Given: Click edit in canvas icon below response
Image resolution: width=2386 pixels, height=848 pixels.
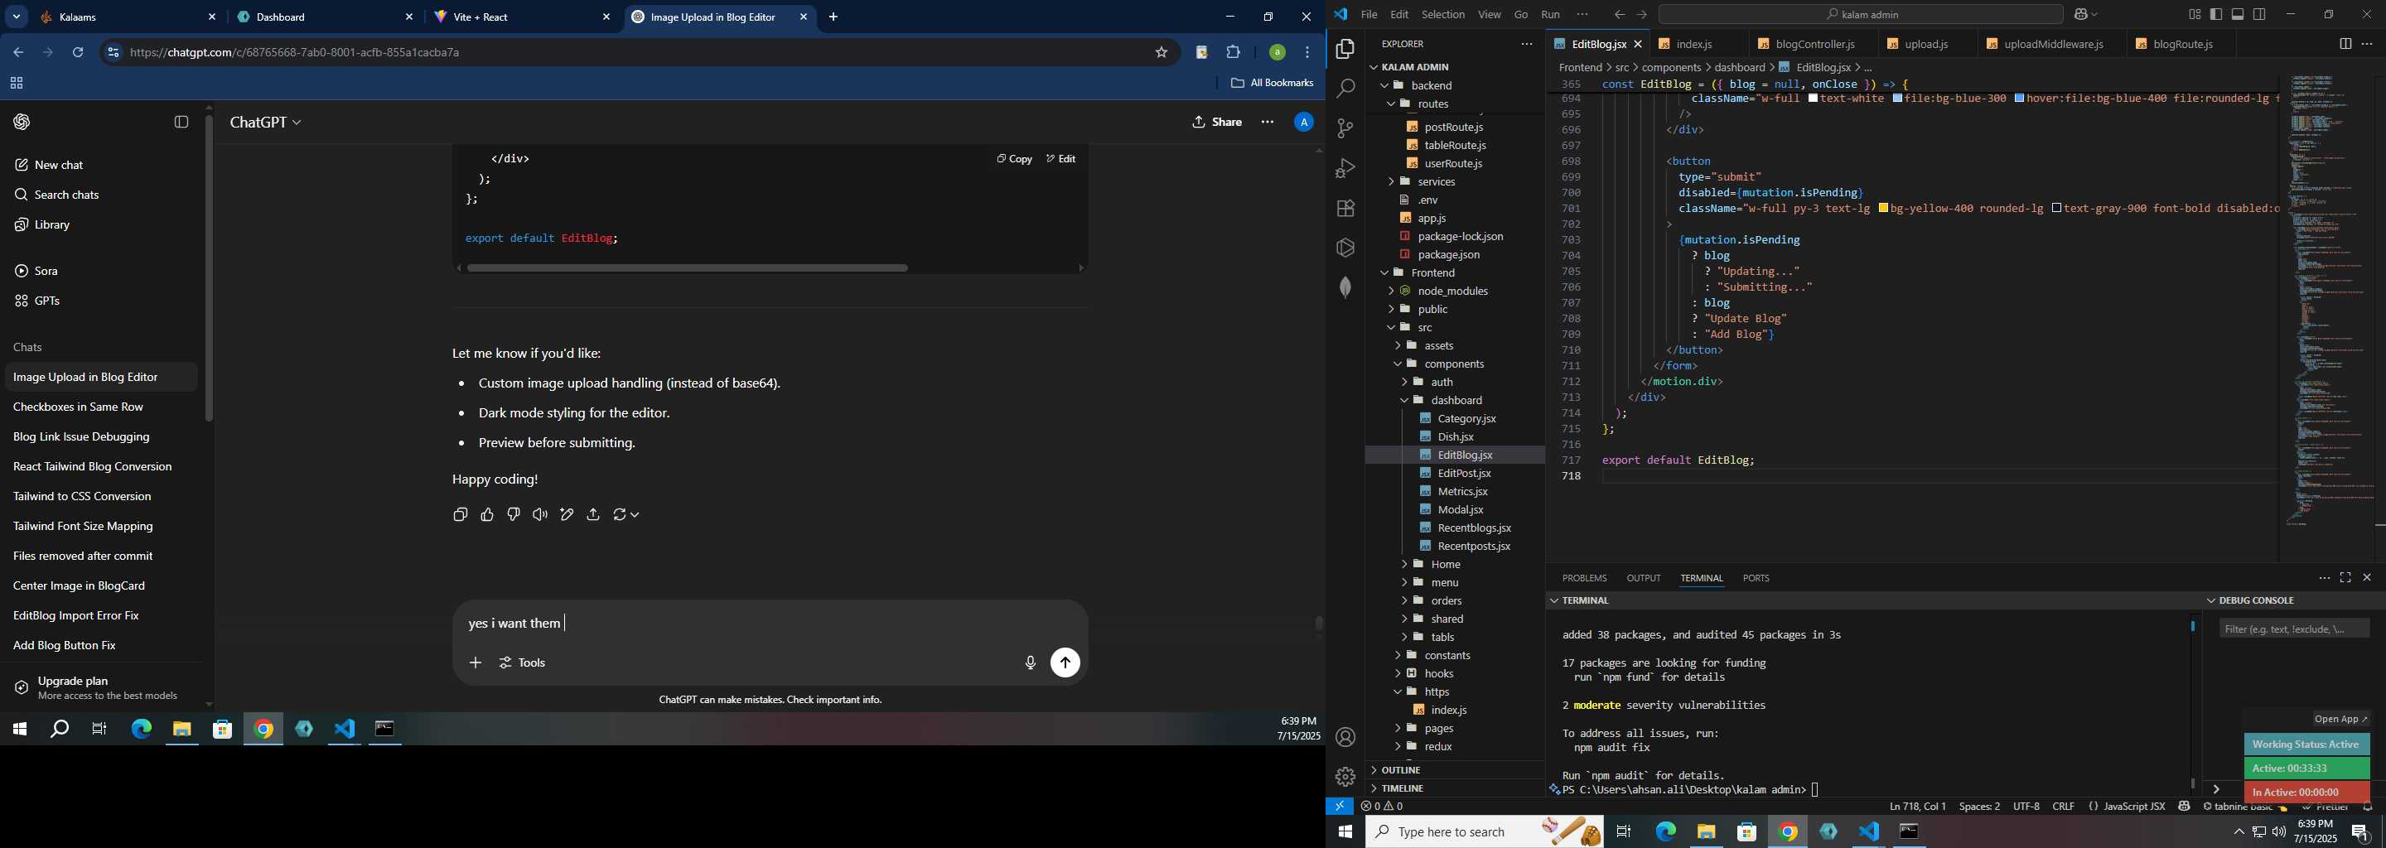Looking at the screenshot, I should pos(567,515).
